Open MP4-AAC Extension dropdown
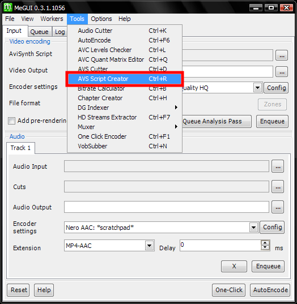The width and height of the screenshot is (297, 304). [149, 246]
